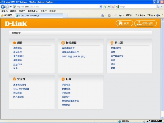The width and height of the screenshot is (164, 123).
Task: Open the 統計資料 link
Action: (x=66, y=97)
